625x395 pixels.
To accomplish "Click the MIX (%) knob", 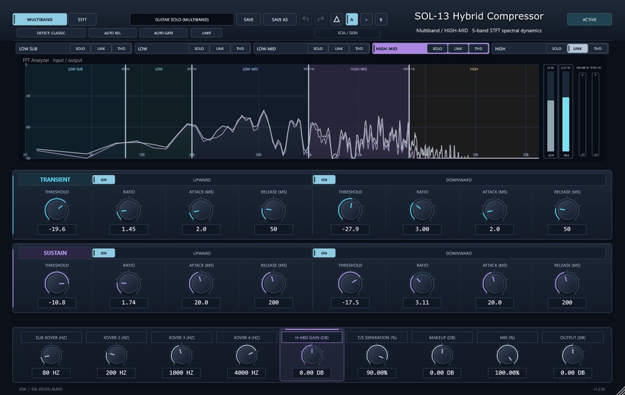I will point(507,355).
